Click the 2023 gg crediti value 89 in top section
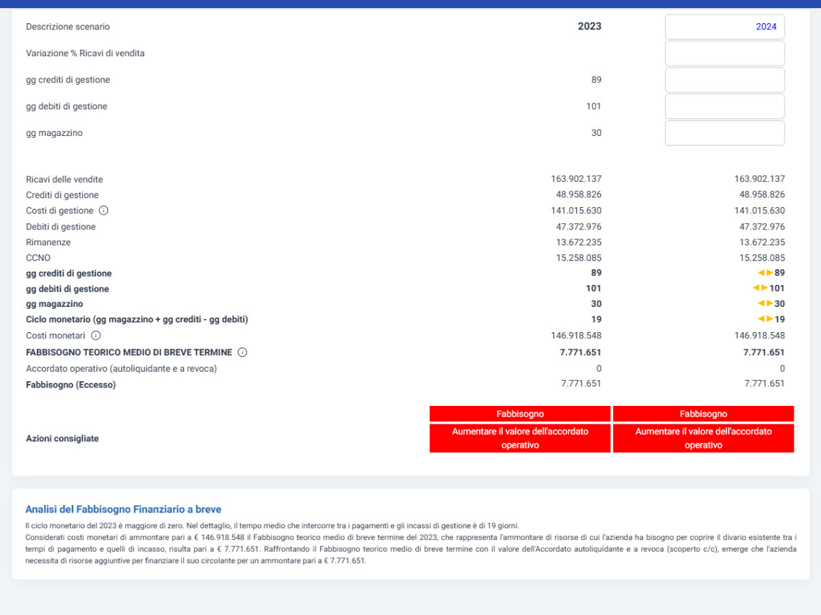 597,80
